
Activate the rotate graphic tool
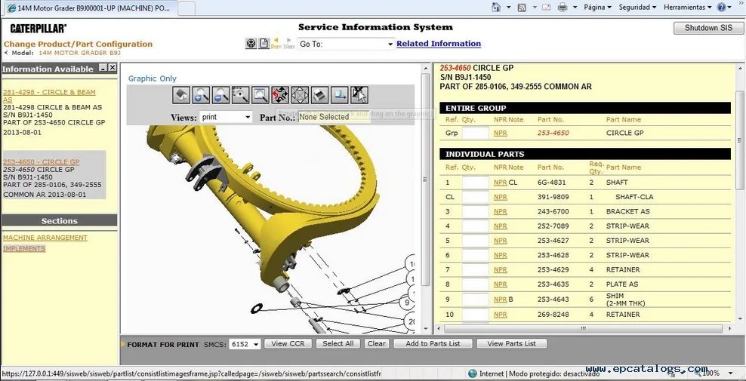280,95
